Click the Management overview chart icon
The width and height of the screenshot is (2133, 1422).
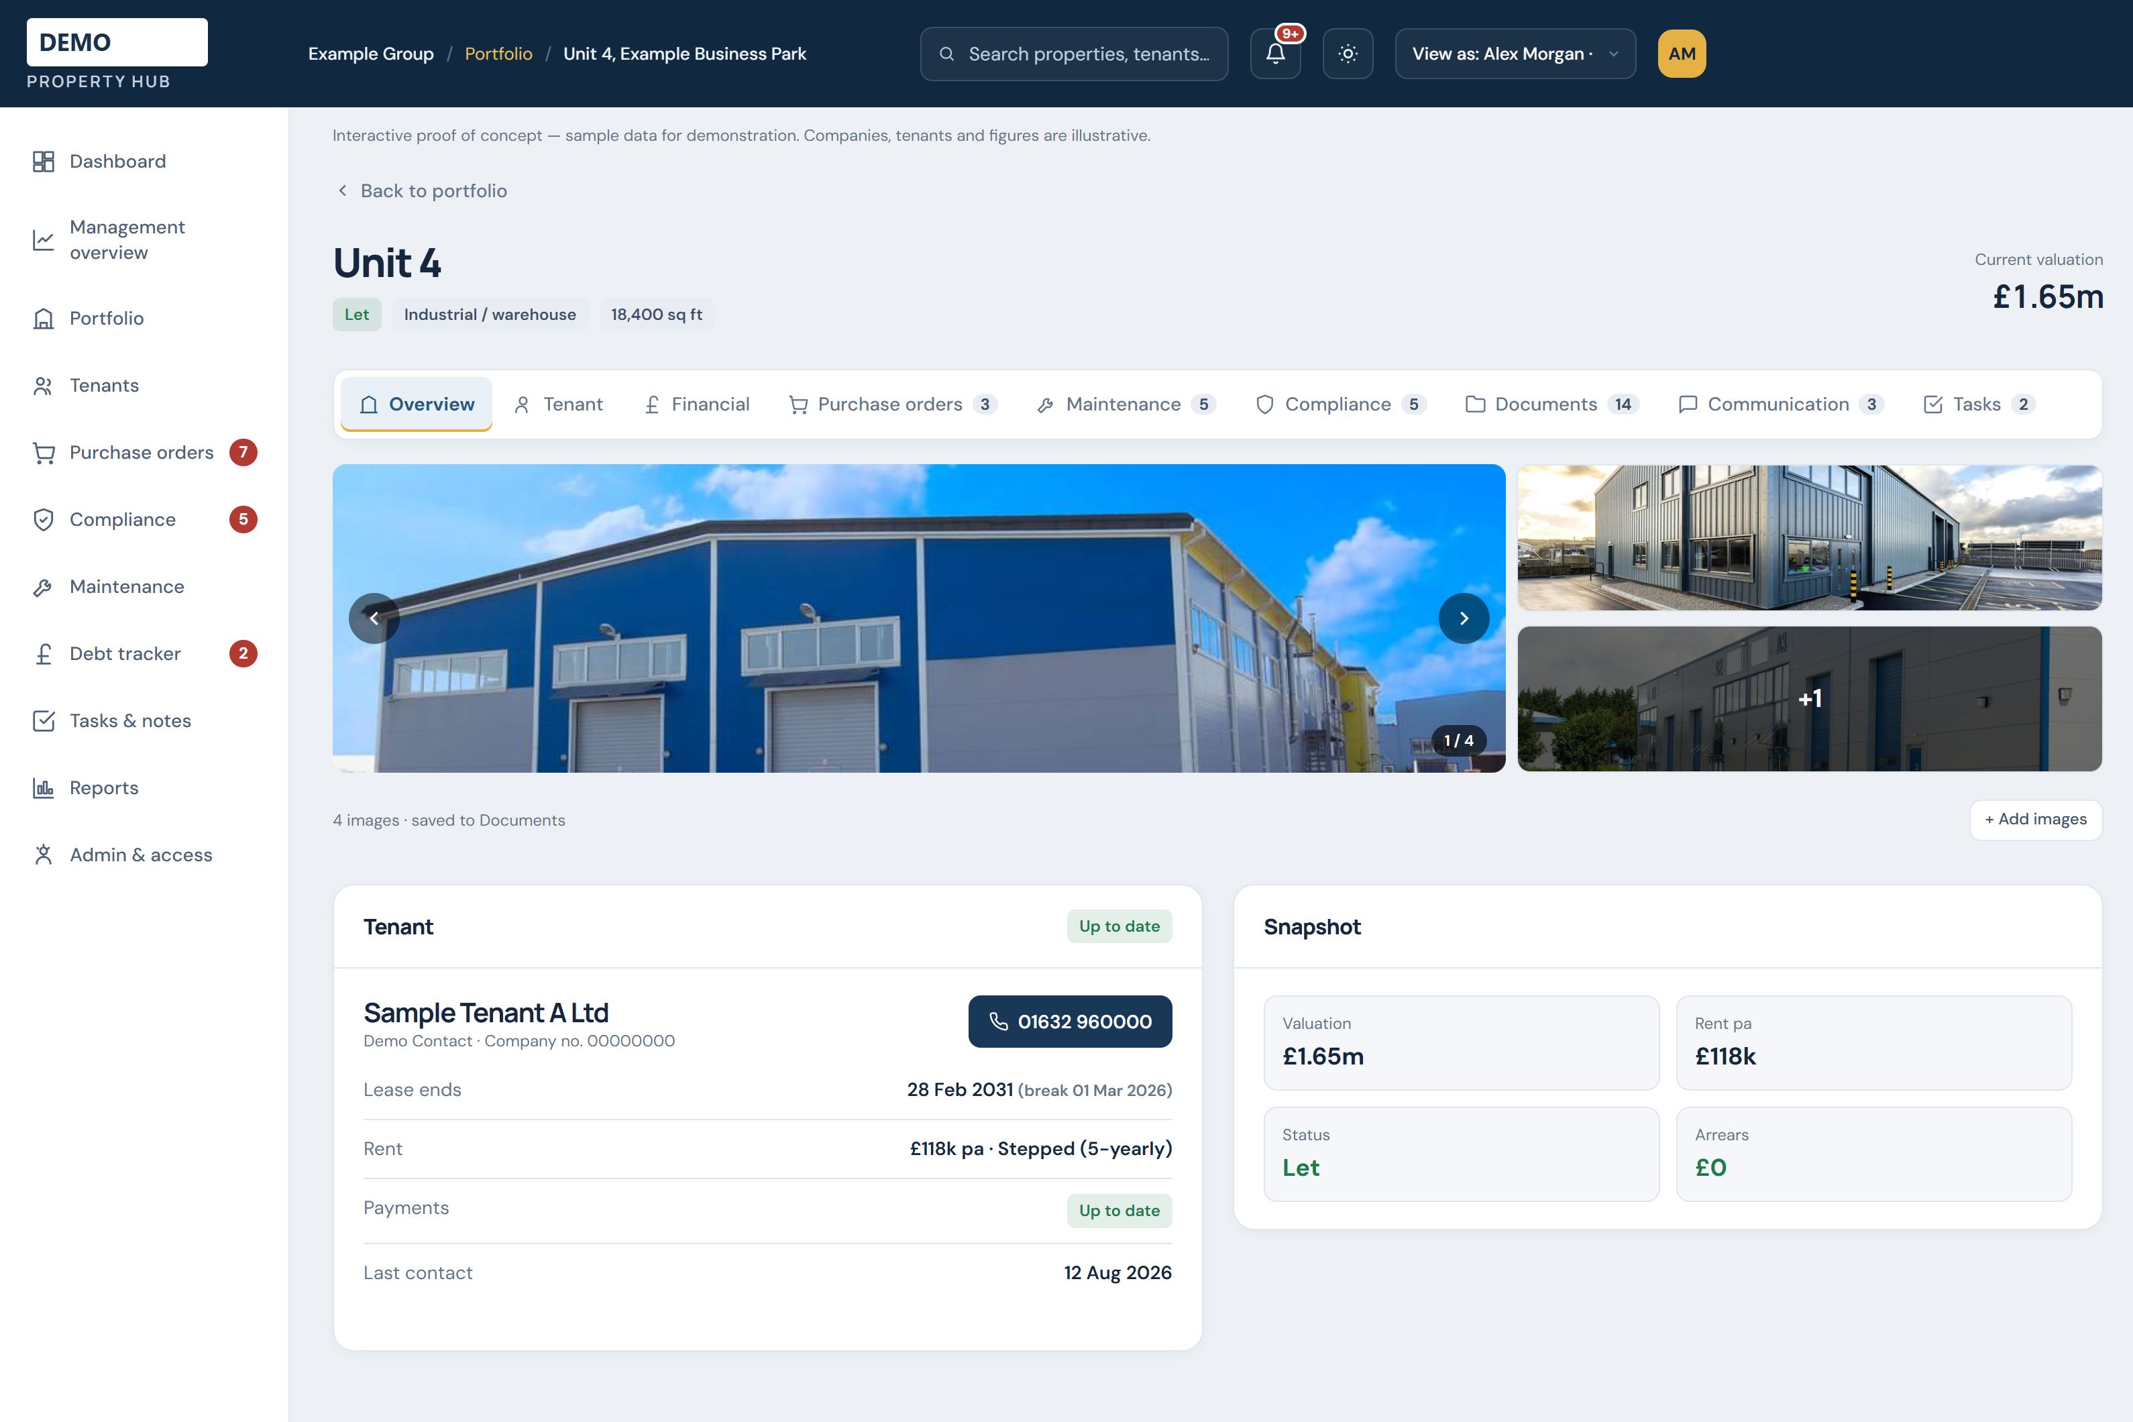point(44,239)
